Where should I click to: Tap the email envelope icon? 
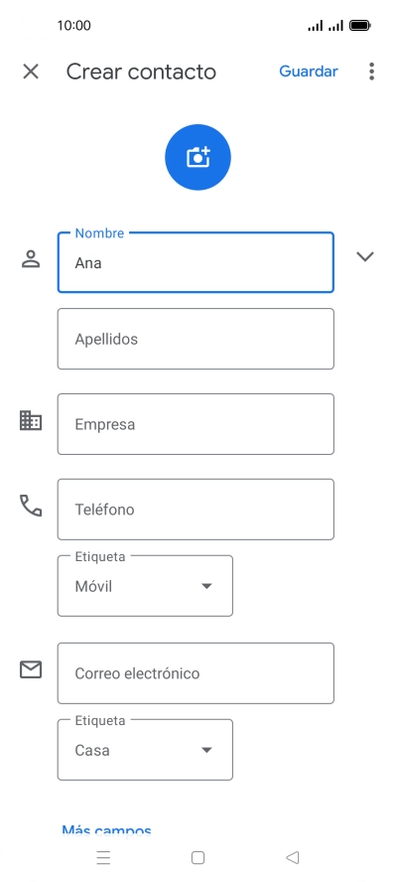pyautogui.click(x=31, y=669)
